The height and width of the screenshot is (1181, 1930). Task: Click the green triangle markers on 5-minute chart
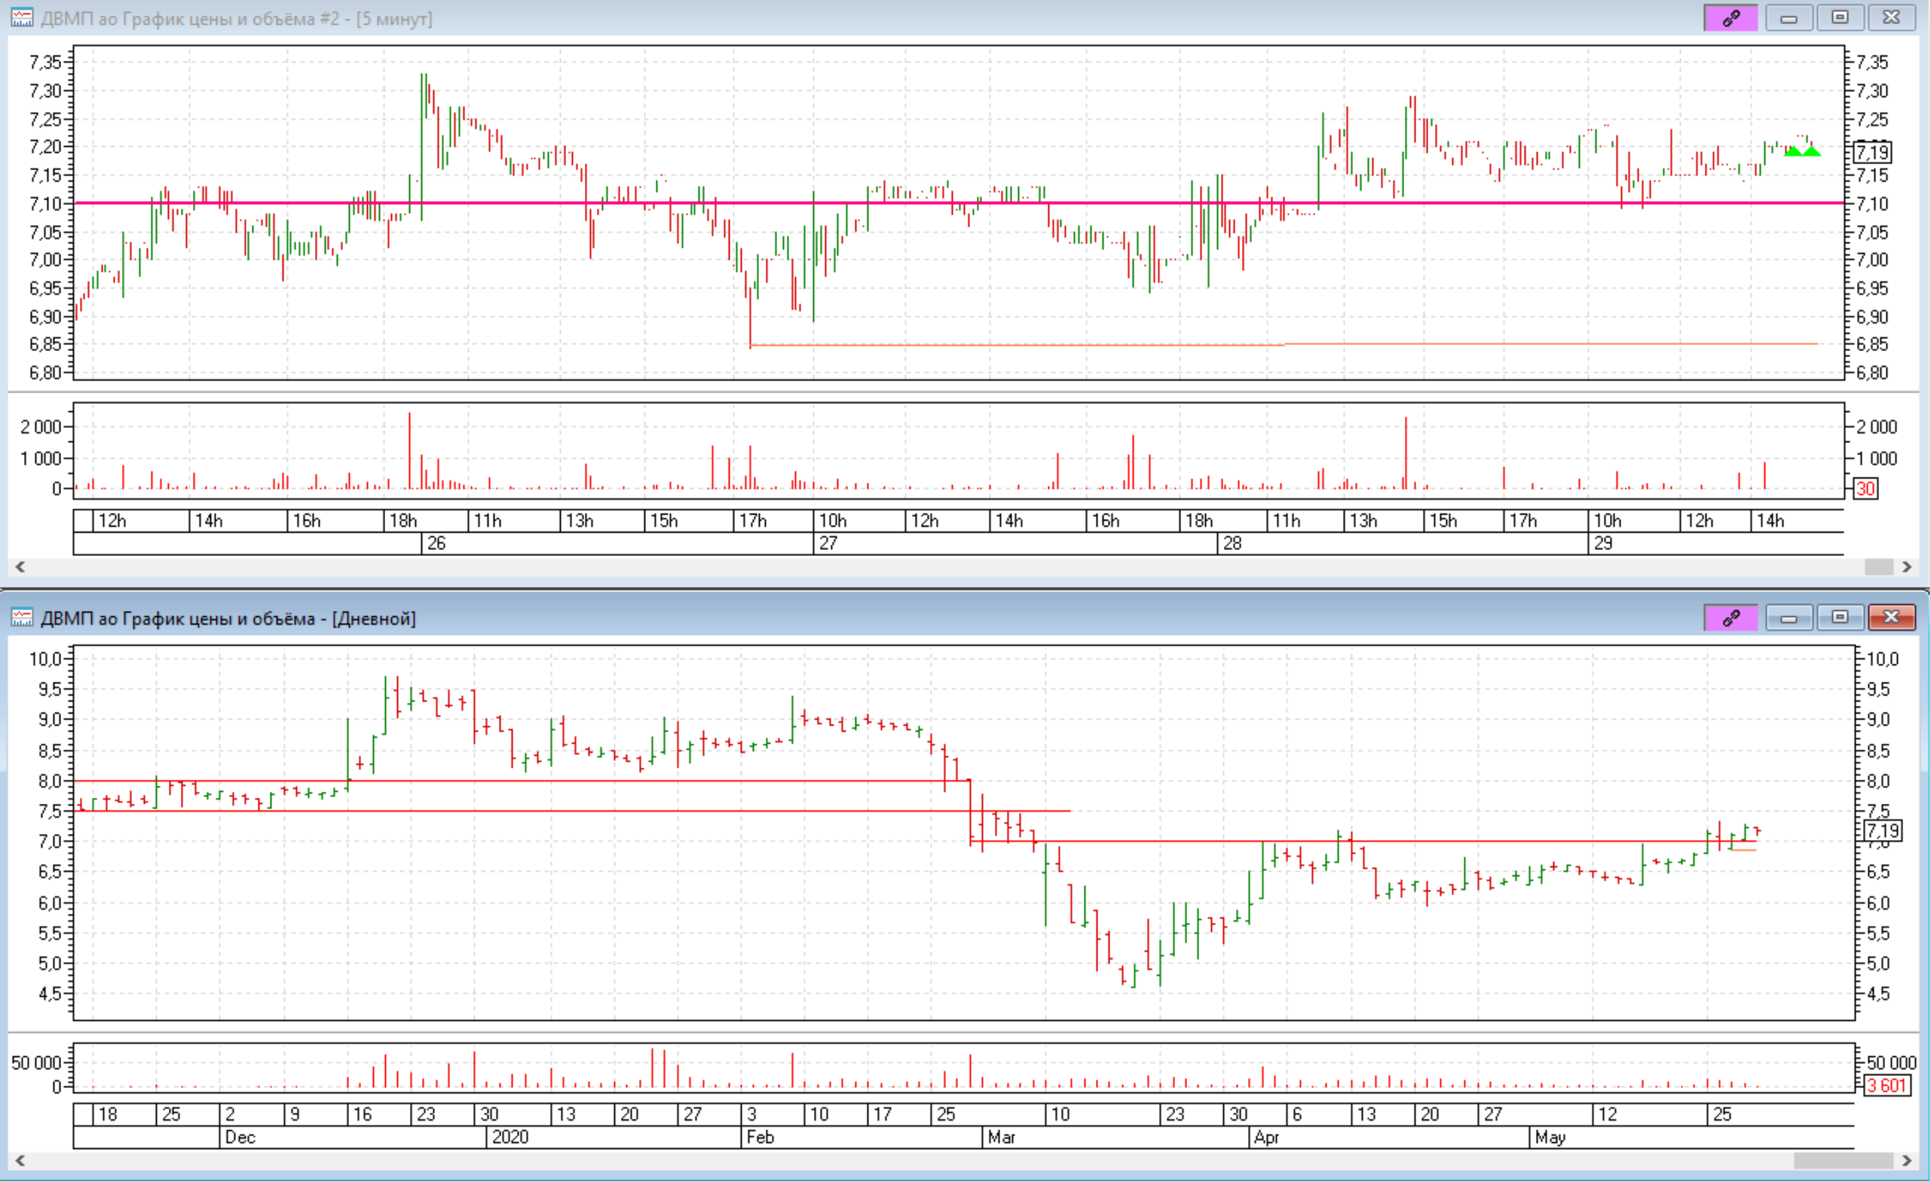click(1802, 151)
